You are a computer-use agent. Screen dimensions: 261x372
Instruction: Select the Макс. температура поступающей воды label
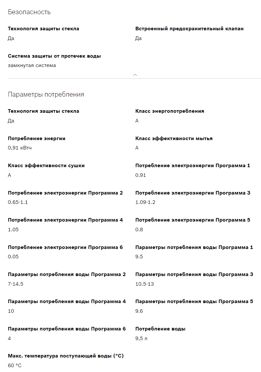click(x=66, y=356)
